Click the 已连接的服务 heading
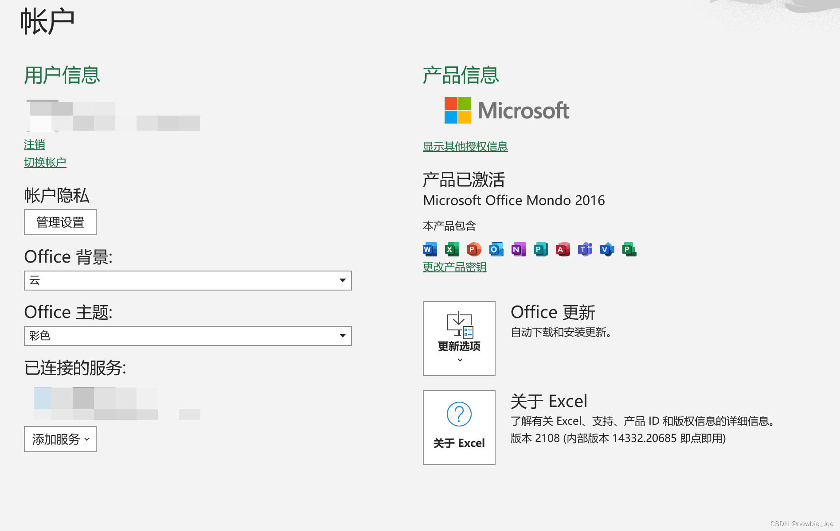Screen dimensions: 840x531 coord(75,368)
